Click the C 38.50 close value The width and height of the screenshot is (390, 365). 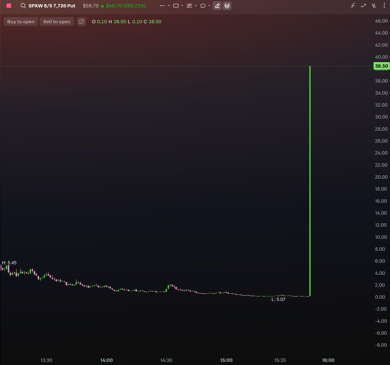(152, 21)
